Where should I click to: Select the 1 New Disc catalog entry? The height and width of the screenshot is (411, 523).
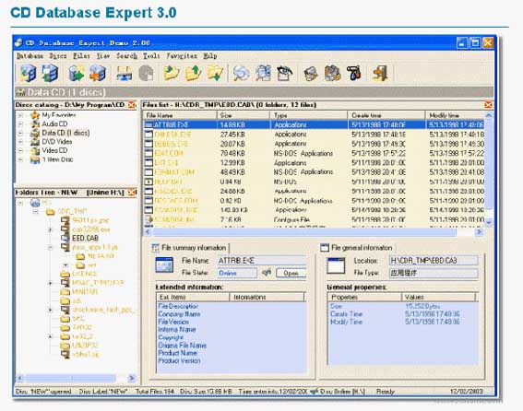tap(57, 159)
